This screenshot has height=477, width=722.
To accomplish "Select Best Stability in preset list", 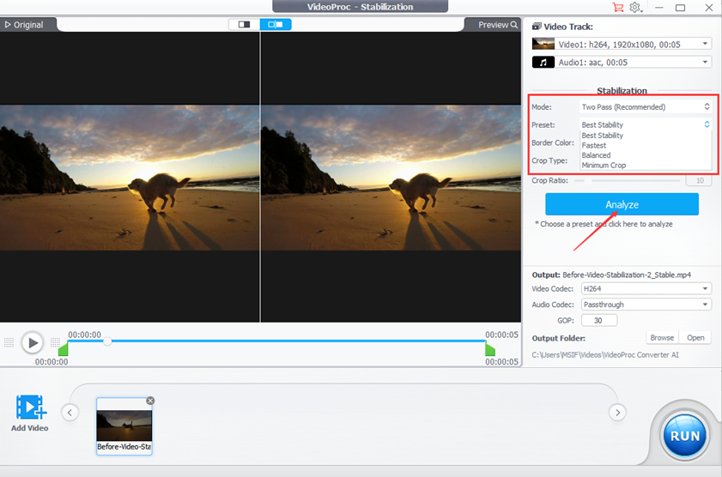I will pyautogui.click(x=603, y=136).
